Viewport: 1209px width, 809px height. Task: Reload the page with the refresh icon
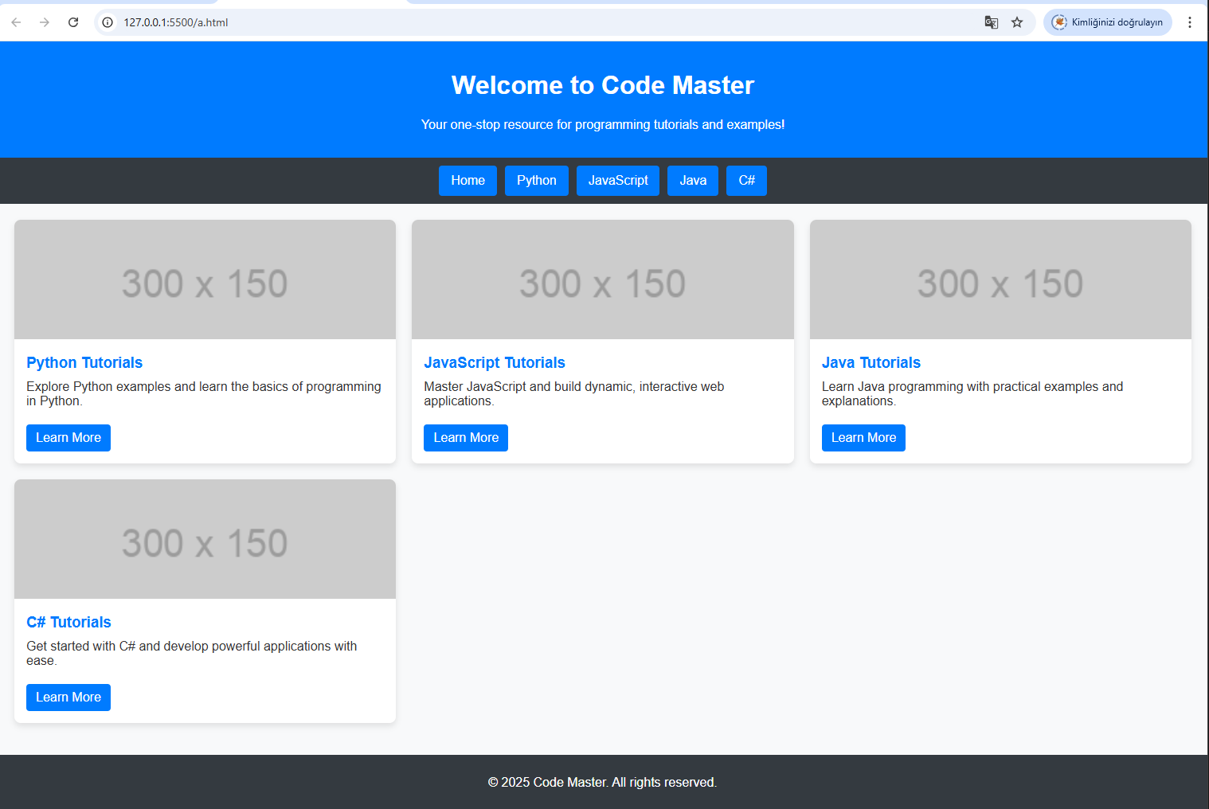(x=73, y=22)
